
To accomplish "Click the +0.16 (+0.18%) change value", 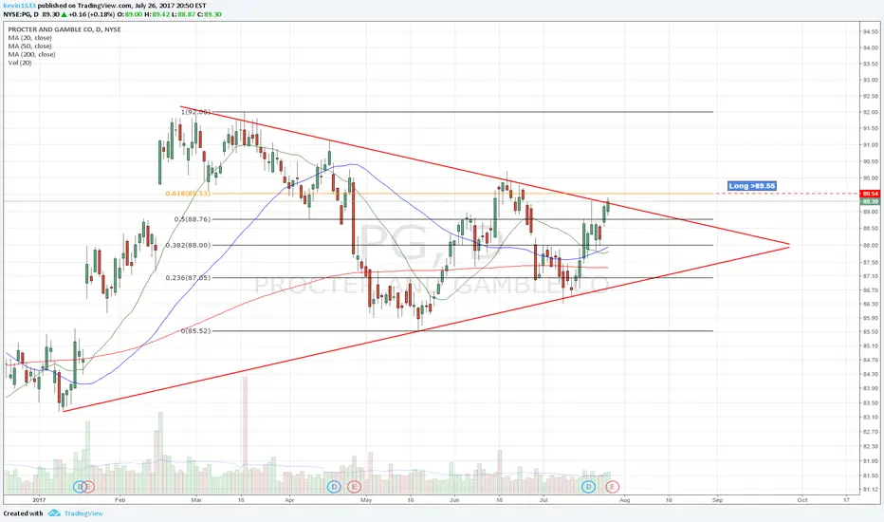I will coord(91,14).
